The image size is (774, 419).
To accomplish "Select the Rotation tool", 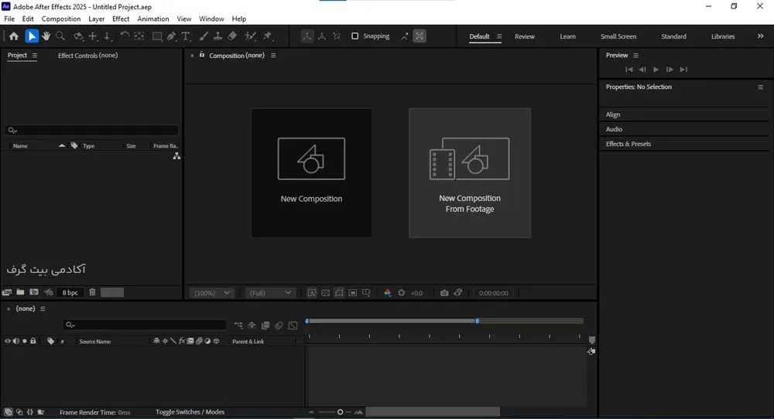I will point(125,36).
